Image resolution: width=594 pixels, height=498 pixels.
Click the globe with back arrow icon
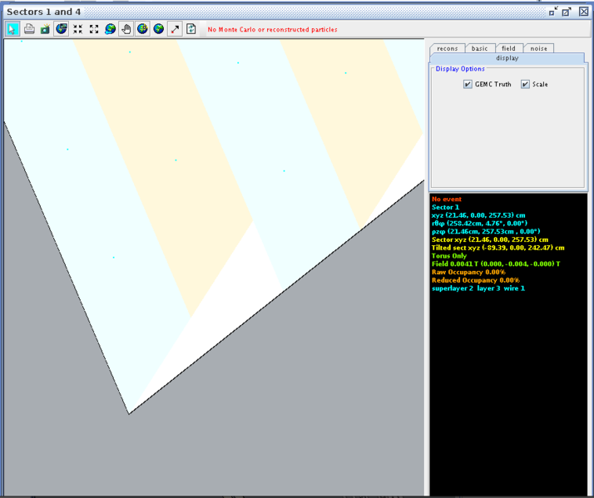(111, 29)
